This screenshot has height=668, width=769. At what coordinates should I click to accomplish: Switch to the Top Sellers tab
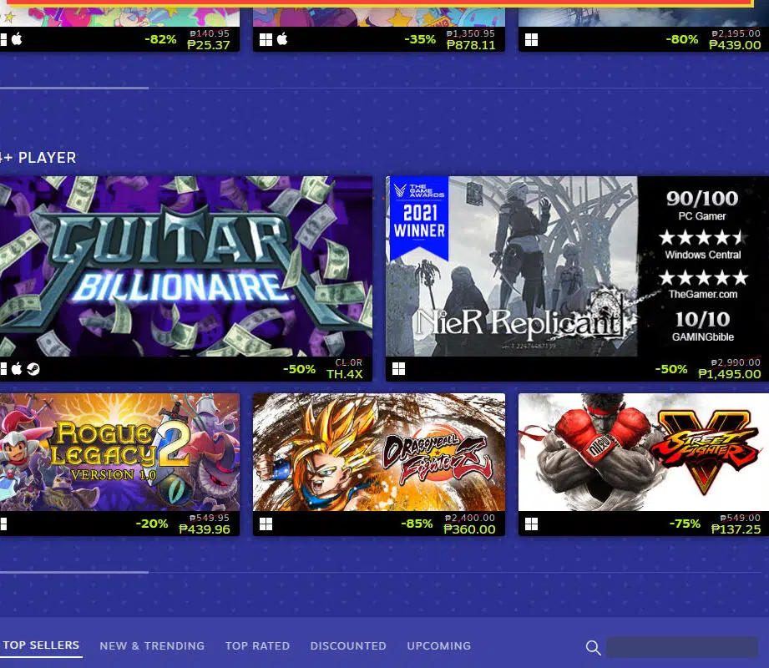pyautogui.click(x=41, y=645)
